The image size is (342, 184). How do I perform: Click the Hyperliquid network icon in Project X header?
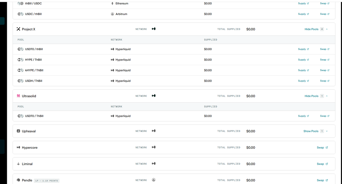point(154,29)
